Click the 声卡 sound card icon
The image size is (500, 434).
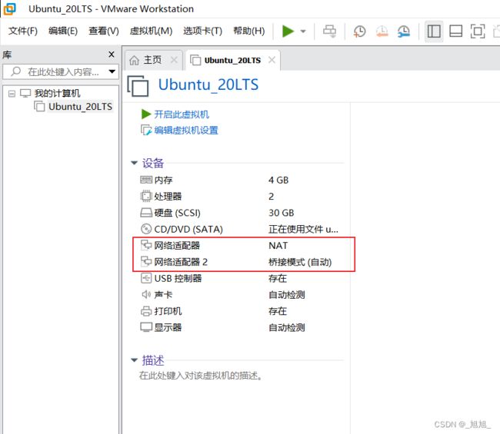tap(146, 294)
